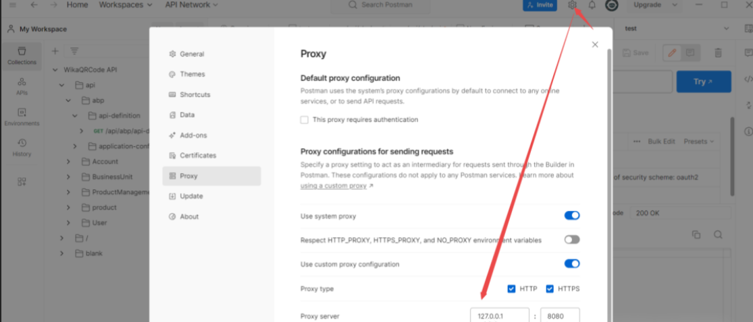Image resolution: width=753 pixels, height=322 pixels.
Task: Expand the blank folder
Action: 61,253
